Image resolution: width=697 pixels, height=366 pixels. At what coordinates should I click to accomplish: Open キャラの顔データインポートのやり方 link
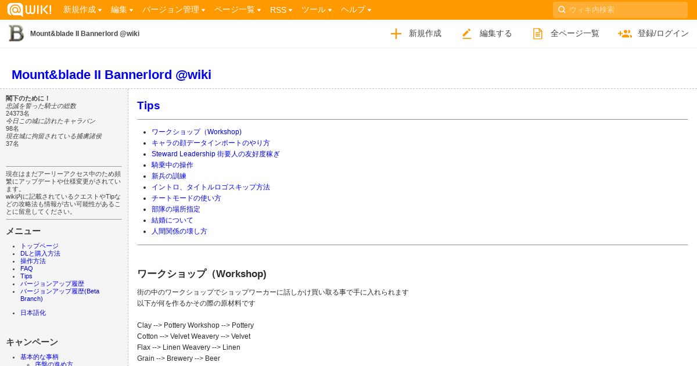click(x=211, y=143)
